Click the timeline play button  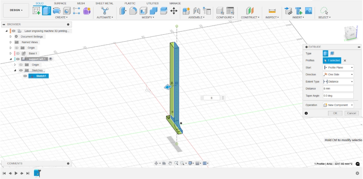[x=16, y=173]
